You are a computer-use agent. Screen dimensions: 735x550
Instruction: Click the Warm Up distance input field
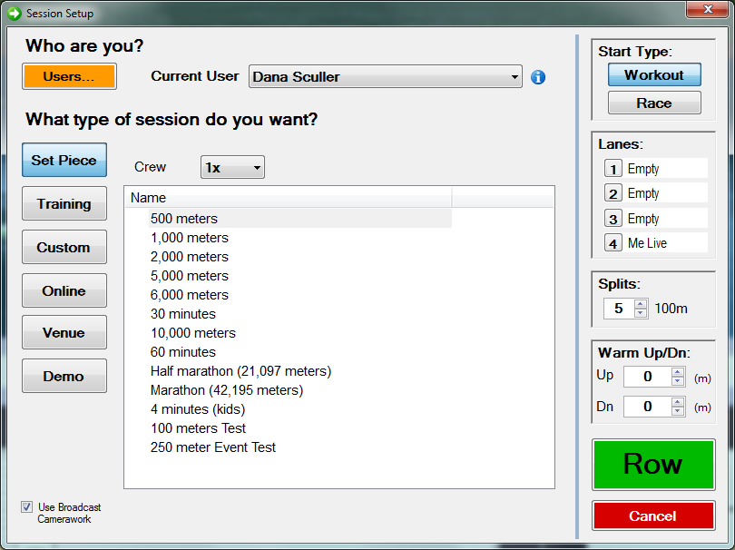pos(648,377)
